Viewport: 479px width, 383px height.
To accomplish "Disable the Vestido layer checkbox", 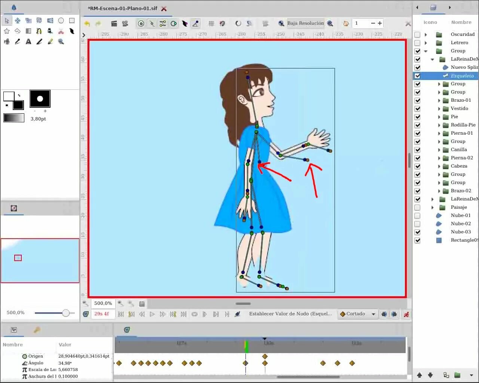I will point(417,108).
